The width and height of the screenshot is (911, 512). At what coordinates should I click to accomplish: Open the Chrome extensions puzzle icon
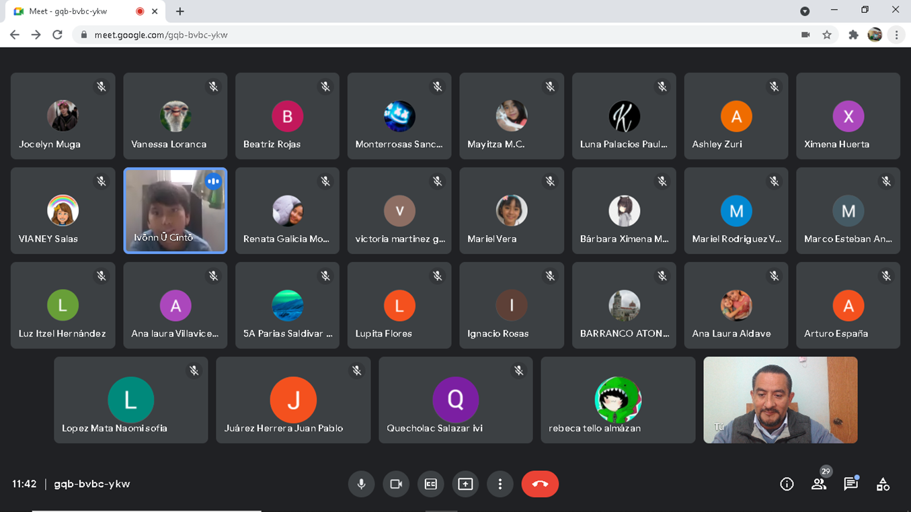853,35
